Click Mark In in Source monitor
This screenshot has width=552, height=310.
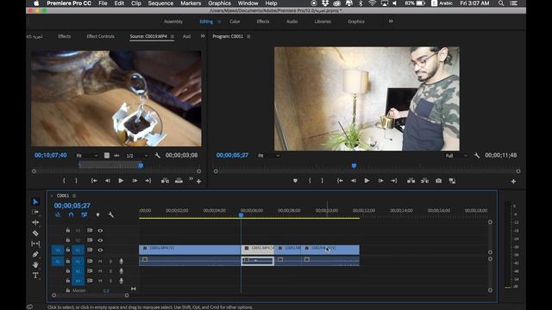[64, 181]
